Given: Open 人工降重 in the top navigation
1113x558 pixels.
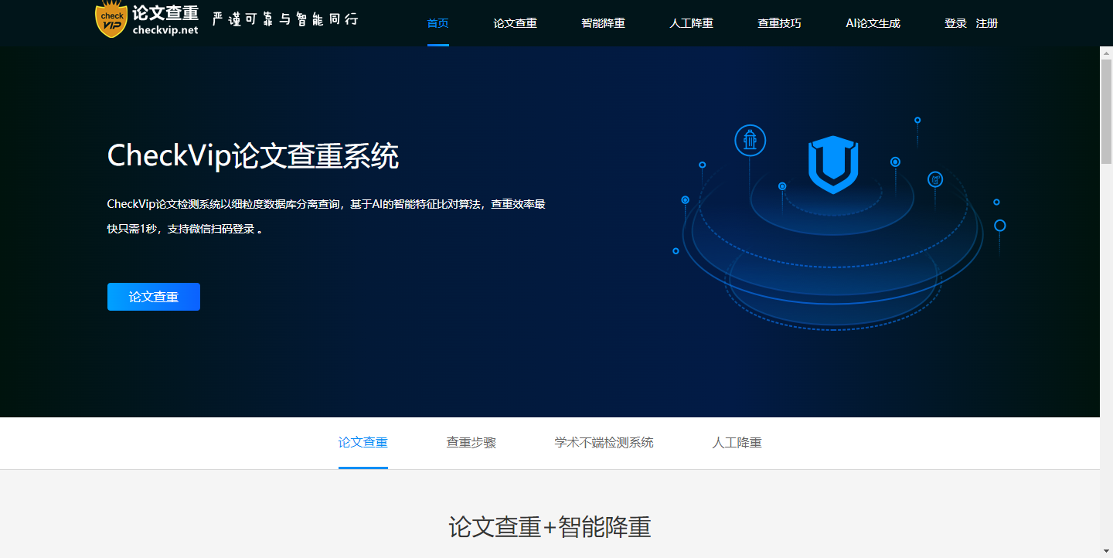Looking at the screenshot, I should click(x=691, y=23).
